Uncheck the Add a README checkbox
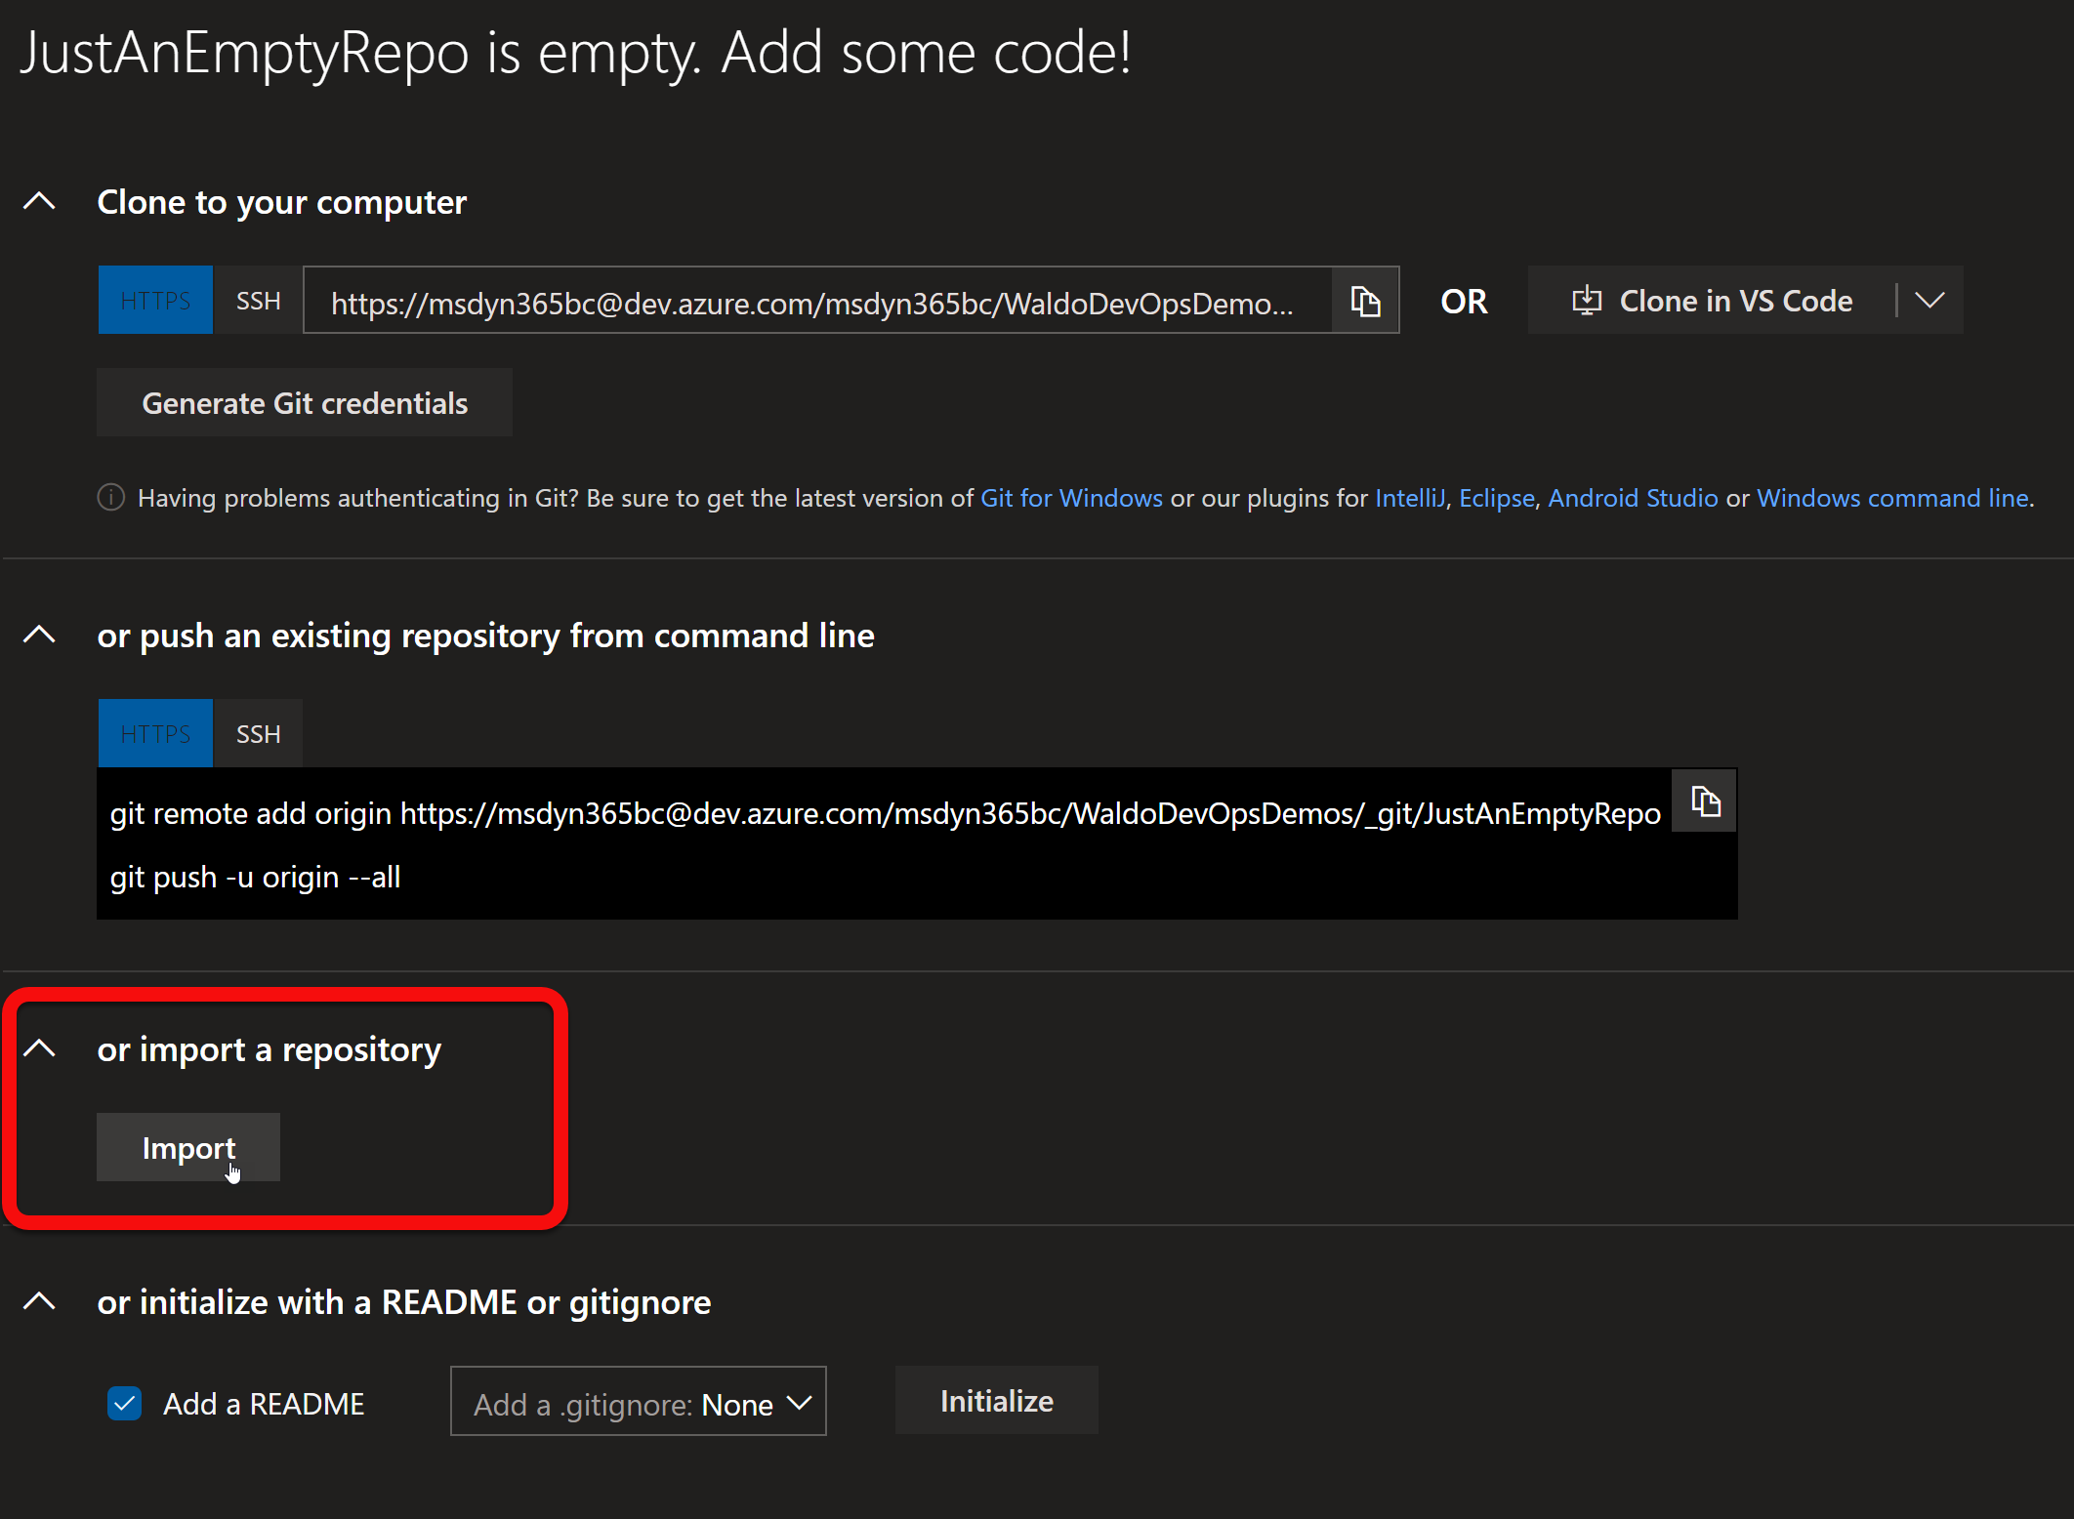This screenshot has height=1519, width=2074. pos(124,1403)
